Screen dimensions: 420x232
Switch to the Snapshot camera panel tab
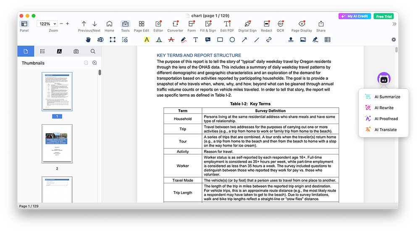76,51
